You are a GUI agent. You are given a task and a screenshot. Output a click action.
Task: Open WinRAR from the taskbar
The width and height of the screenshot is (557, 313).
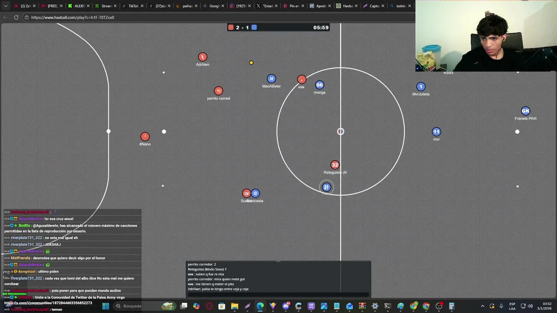tap(362, 306)
